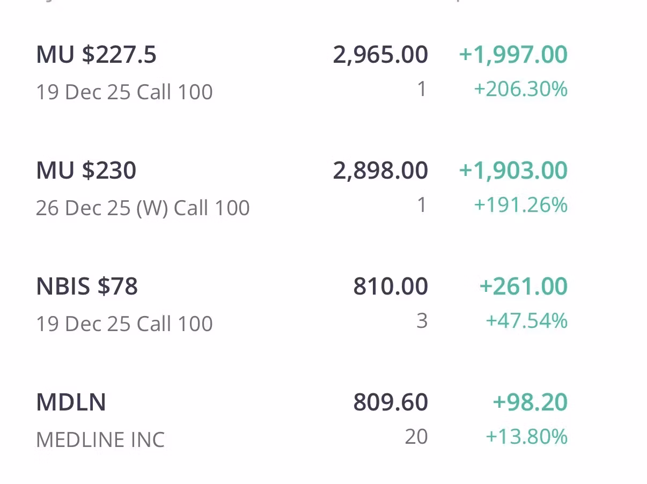Select the 19 Dec 25 Call under NBIS $78
Image resolution: width=647 pixels, height=484 pixels.
(x=124, y=324)
